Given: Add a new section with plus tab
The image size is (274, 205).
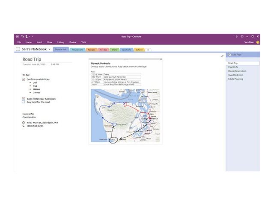Looking at the screenshot, I should 148,50.
